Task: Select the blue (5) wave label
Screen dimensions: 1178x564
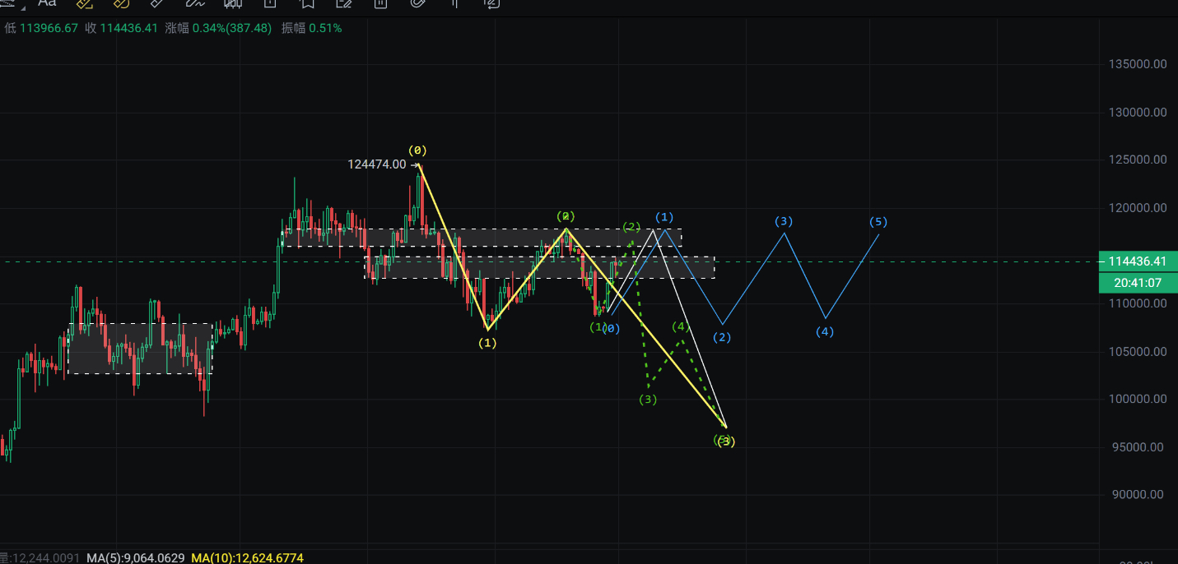Action: [878, 222]
